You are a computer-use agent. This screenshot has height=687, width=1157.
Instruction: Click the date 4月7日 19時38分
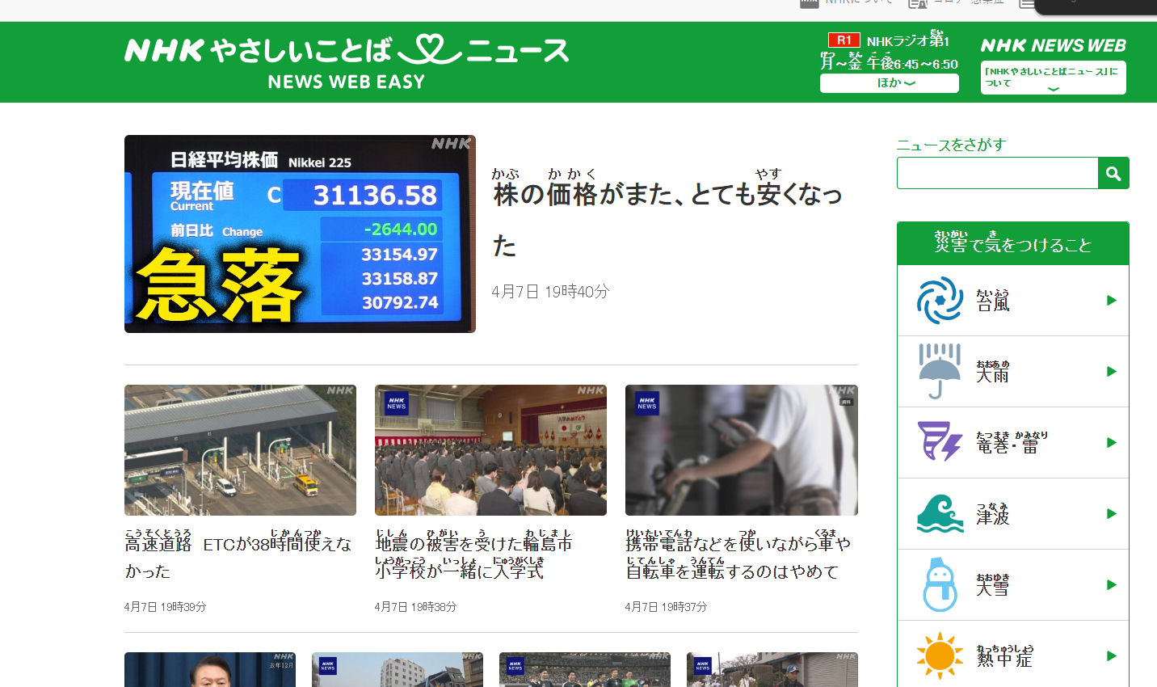[415, 606]
